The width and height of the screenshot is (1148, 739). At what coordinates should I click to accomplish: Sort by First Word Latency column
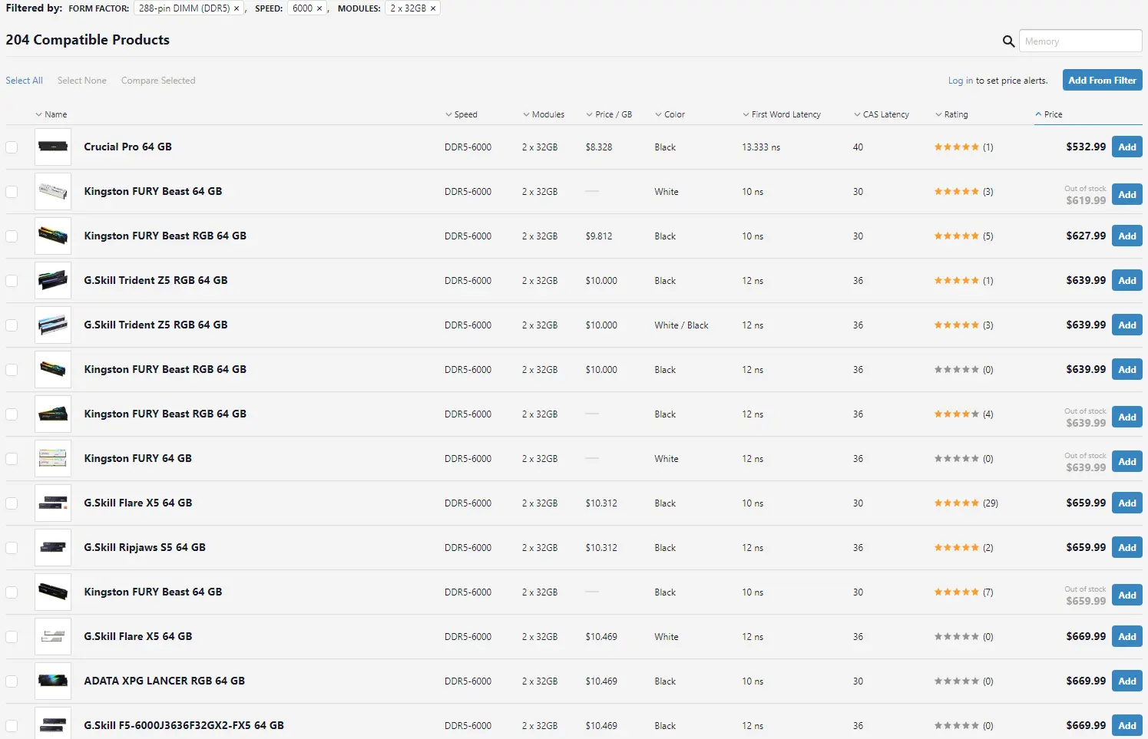pos(786,114)
